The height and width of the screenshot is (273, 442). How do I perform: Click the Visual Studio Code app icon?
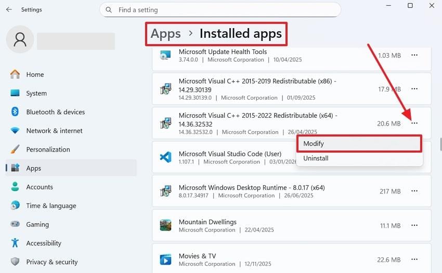tap(165, 157)
